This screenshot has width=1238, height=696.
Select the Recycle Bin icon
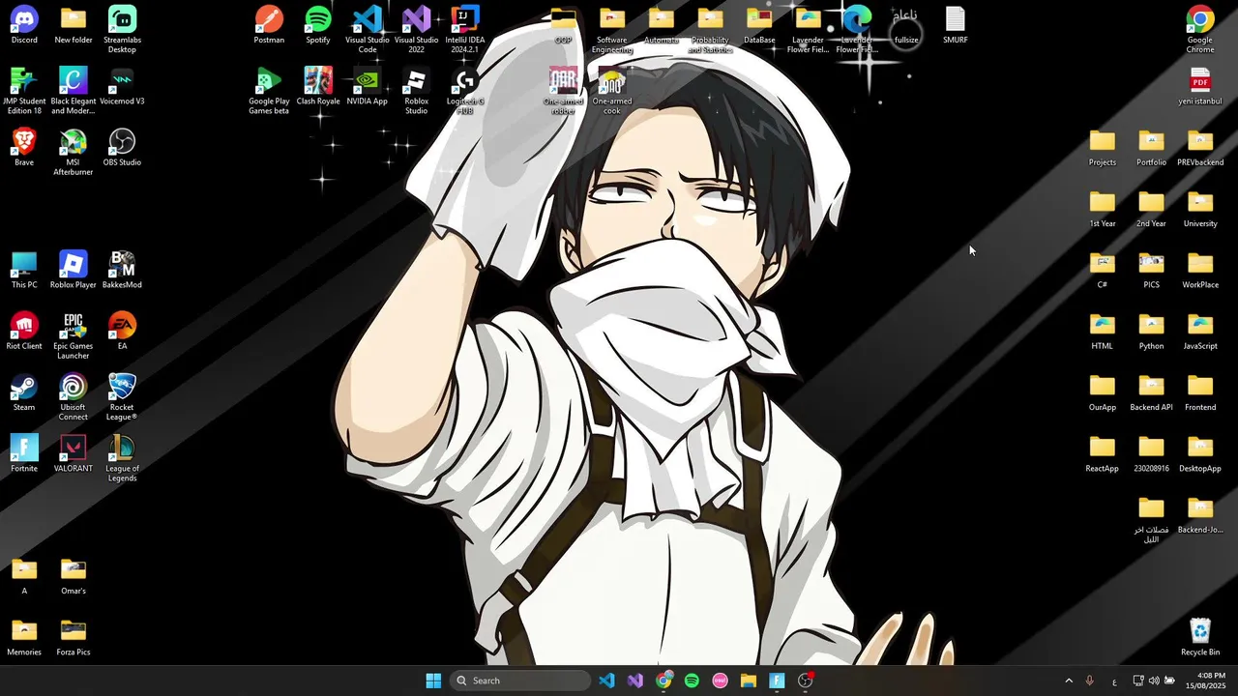point(1200,637)
